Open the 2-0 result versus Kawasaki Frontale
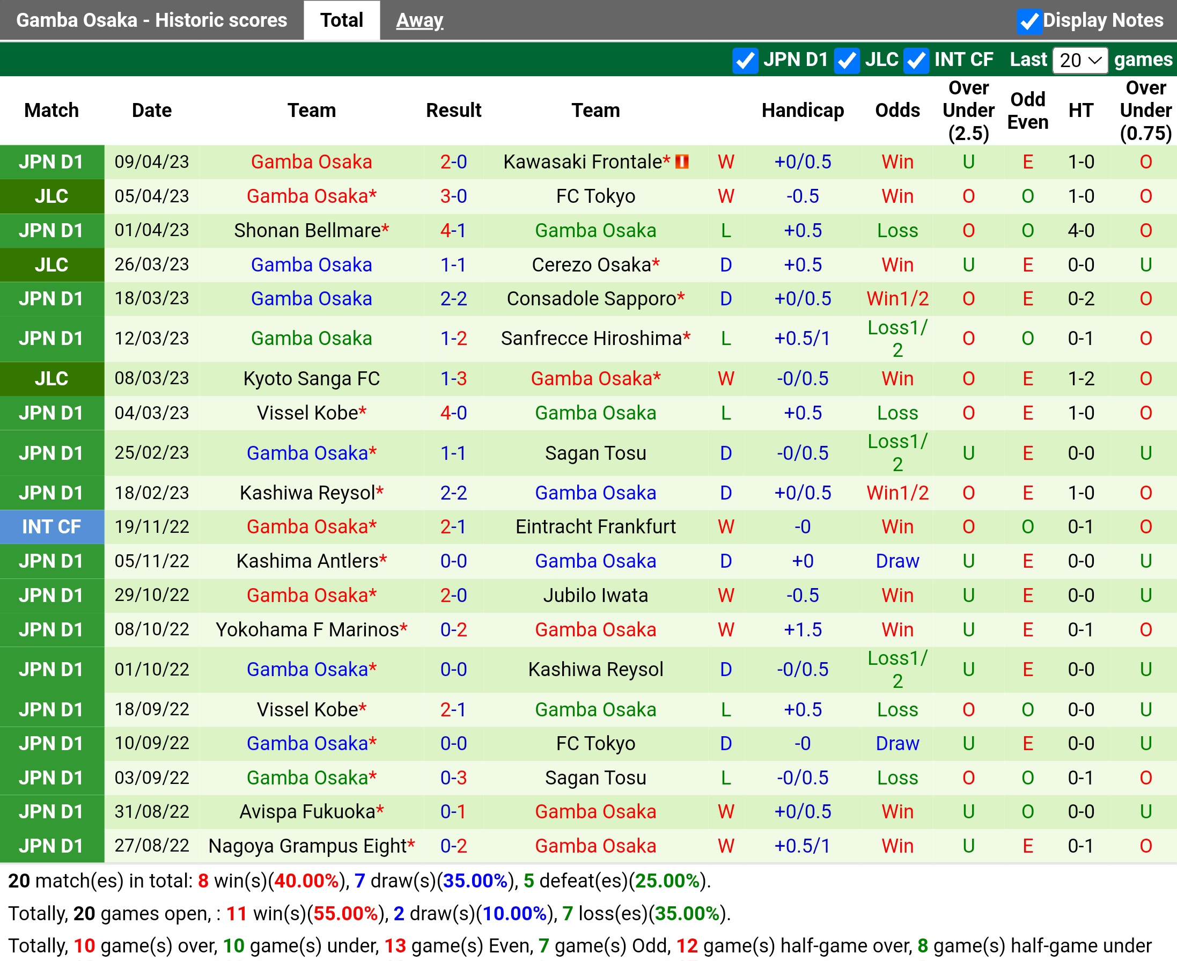This screenshot has width=1177, height=961. pyautogui.click(x=453, y=162)
